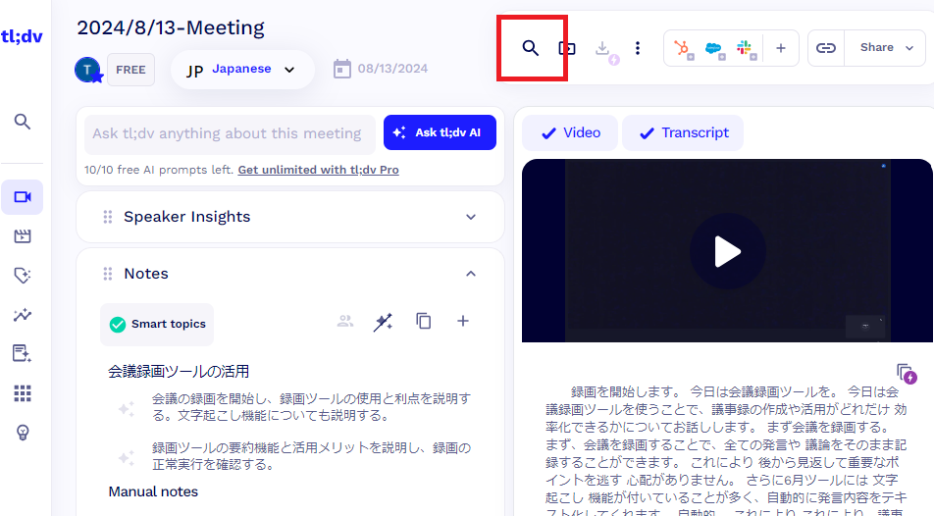Open AI reports notes icon in sidebar
The height and width of the screenshot is (516, 934).
22,353
